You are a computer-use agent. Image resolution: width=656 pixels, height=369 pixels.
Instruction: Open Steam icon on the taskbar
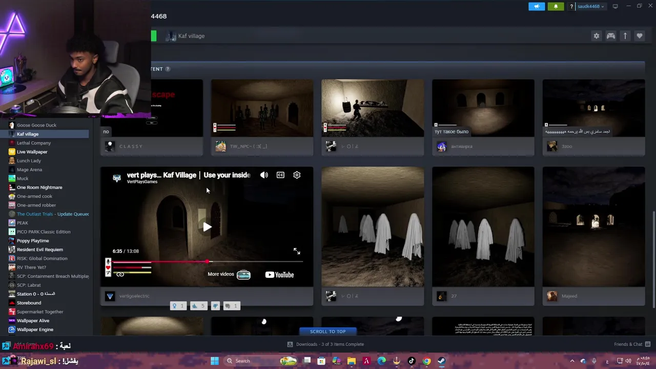(x=442, y=361)
